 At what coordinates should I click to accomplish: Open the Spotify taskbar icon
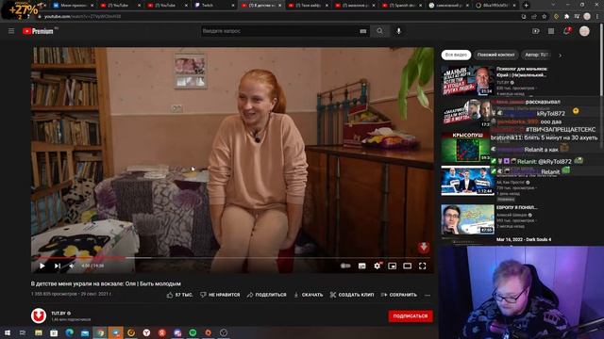tap(193, 332)
